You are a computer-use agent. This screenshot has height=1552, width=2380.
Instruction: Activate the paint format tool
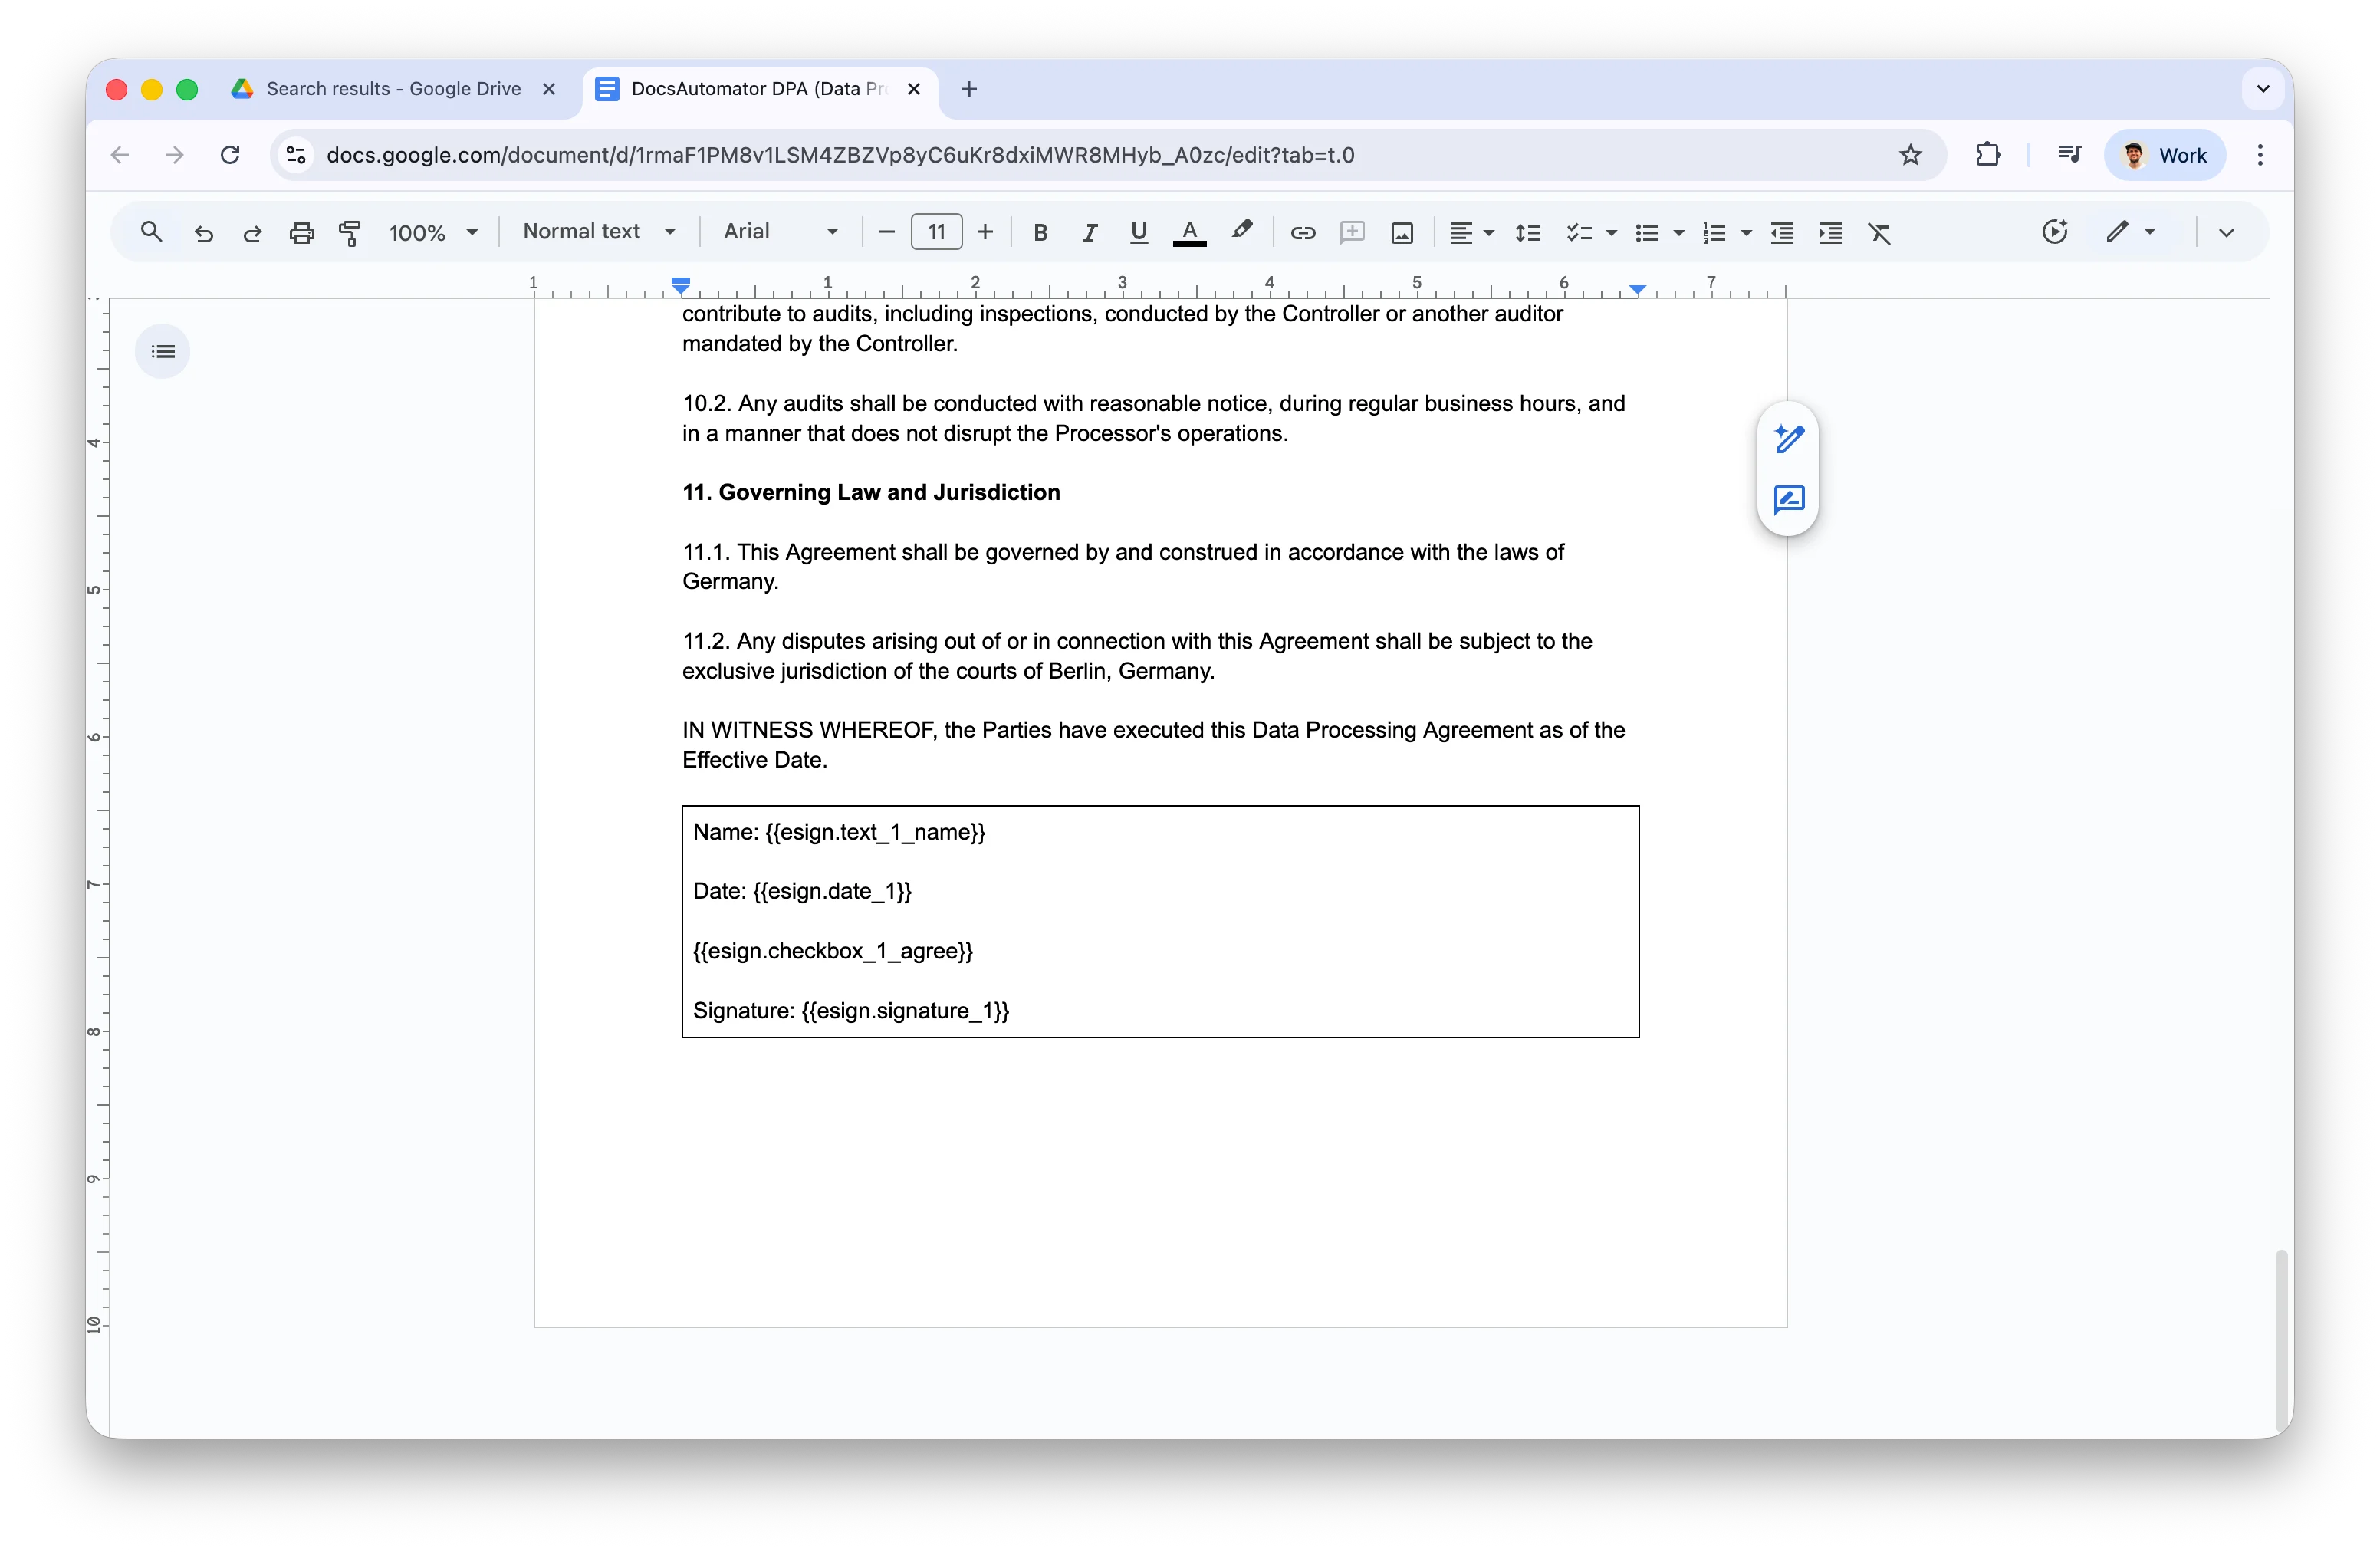tap(350, 233)
